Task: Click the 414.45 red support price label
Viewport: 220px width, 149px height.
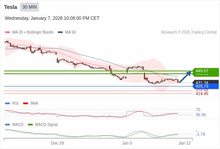Action: click(202, 93)
